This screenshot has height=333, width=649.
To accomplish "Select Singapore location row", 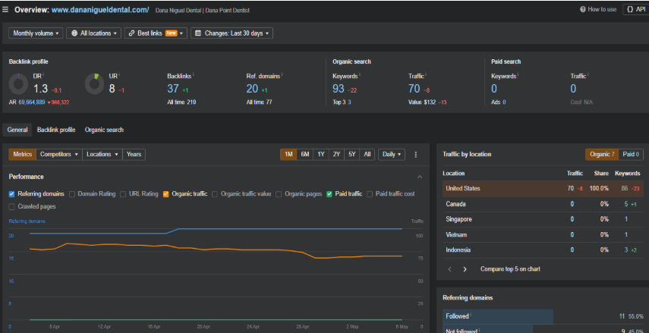I will (x=543, y=219).
